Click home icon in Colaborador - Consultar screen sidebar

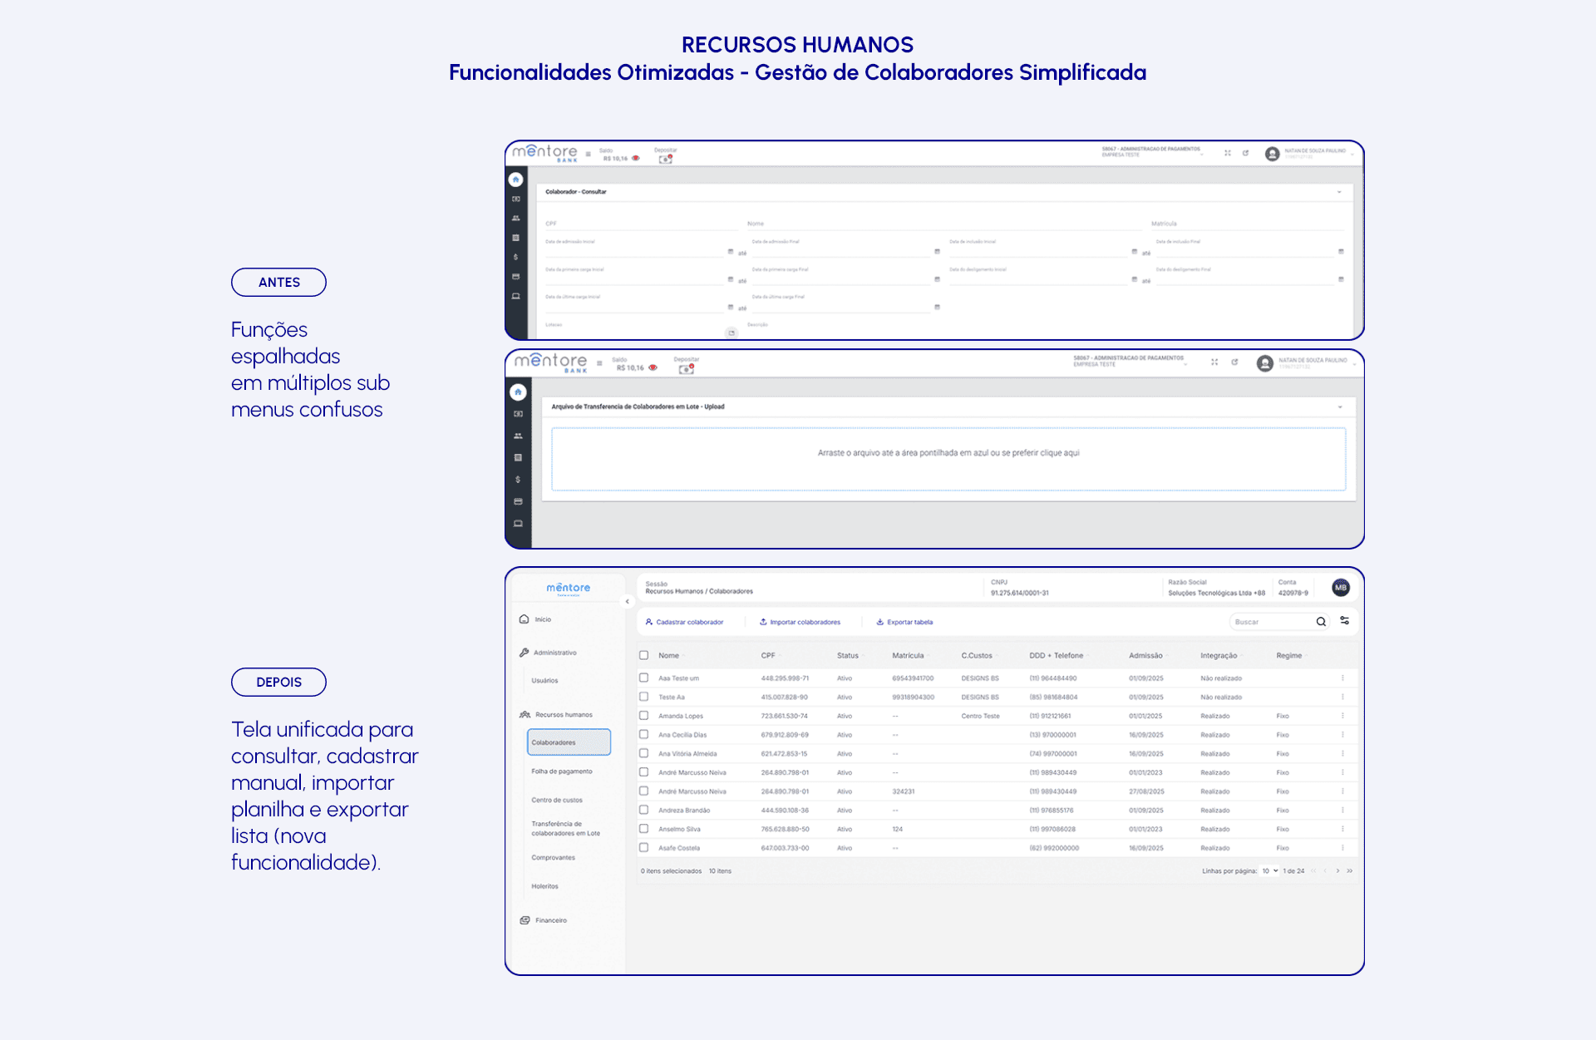point(515,180)
